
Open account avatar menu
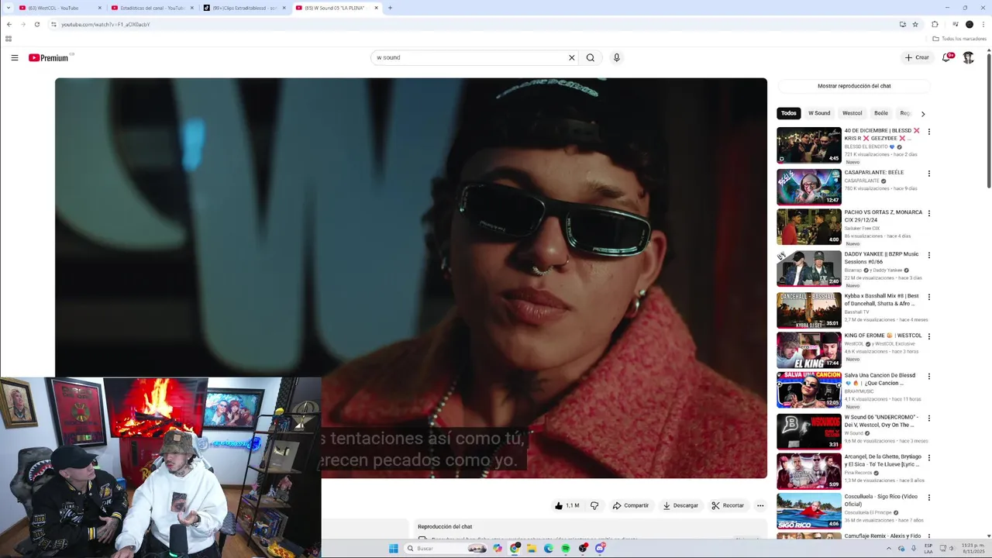[968, 57]
